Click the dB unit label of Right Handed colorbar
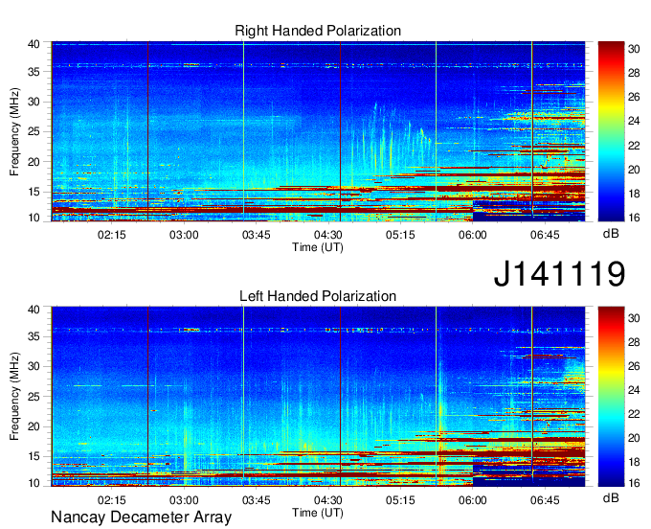This screenshot has height=529, width=651. tap(611, 234)
